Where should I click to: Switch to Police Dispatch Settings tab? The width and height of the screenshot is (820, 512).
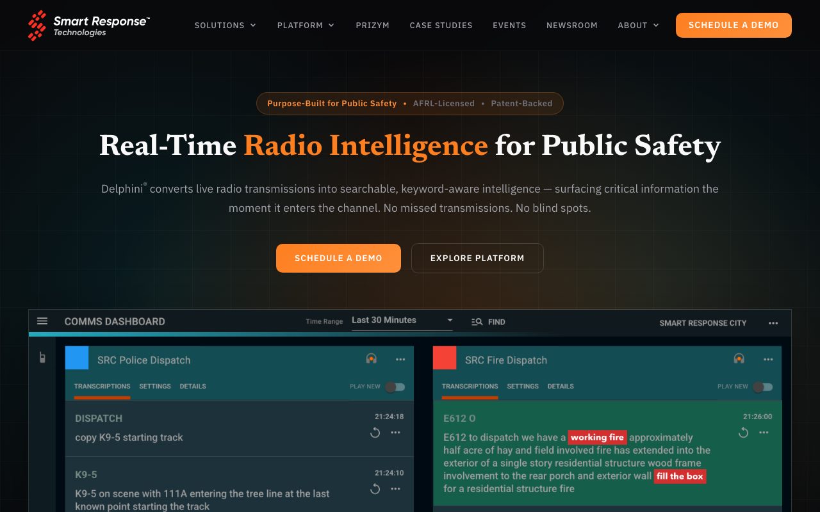tap(155, 387)
